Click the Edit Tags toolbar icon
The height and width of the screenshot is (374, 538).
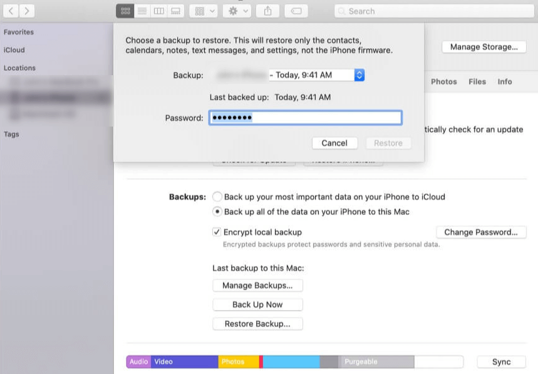296,11
